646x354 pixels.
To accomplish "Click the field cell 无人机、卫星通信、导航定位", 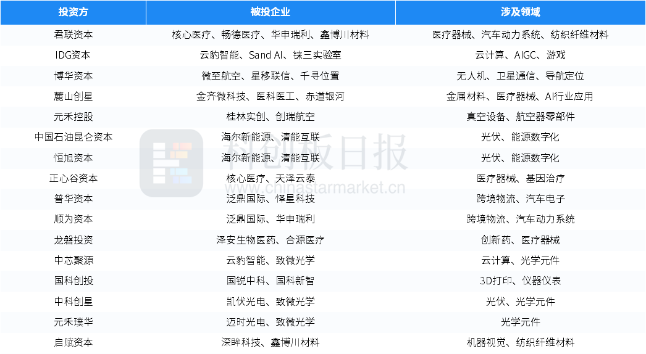I will (x=521, y=76).
